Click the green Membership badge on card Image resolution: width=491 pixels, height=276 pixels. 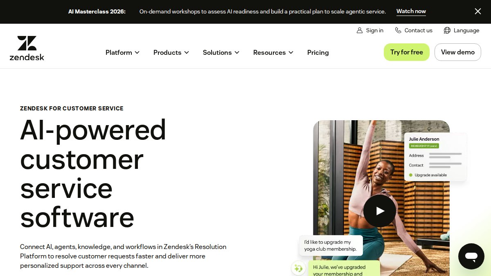pos(424,146)
